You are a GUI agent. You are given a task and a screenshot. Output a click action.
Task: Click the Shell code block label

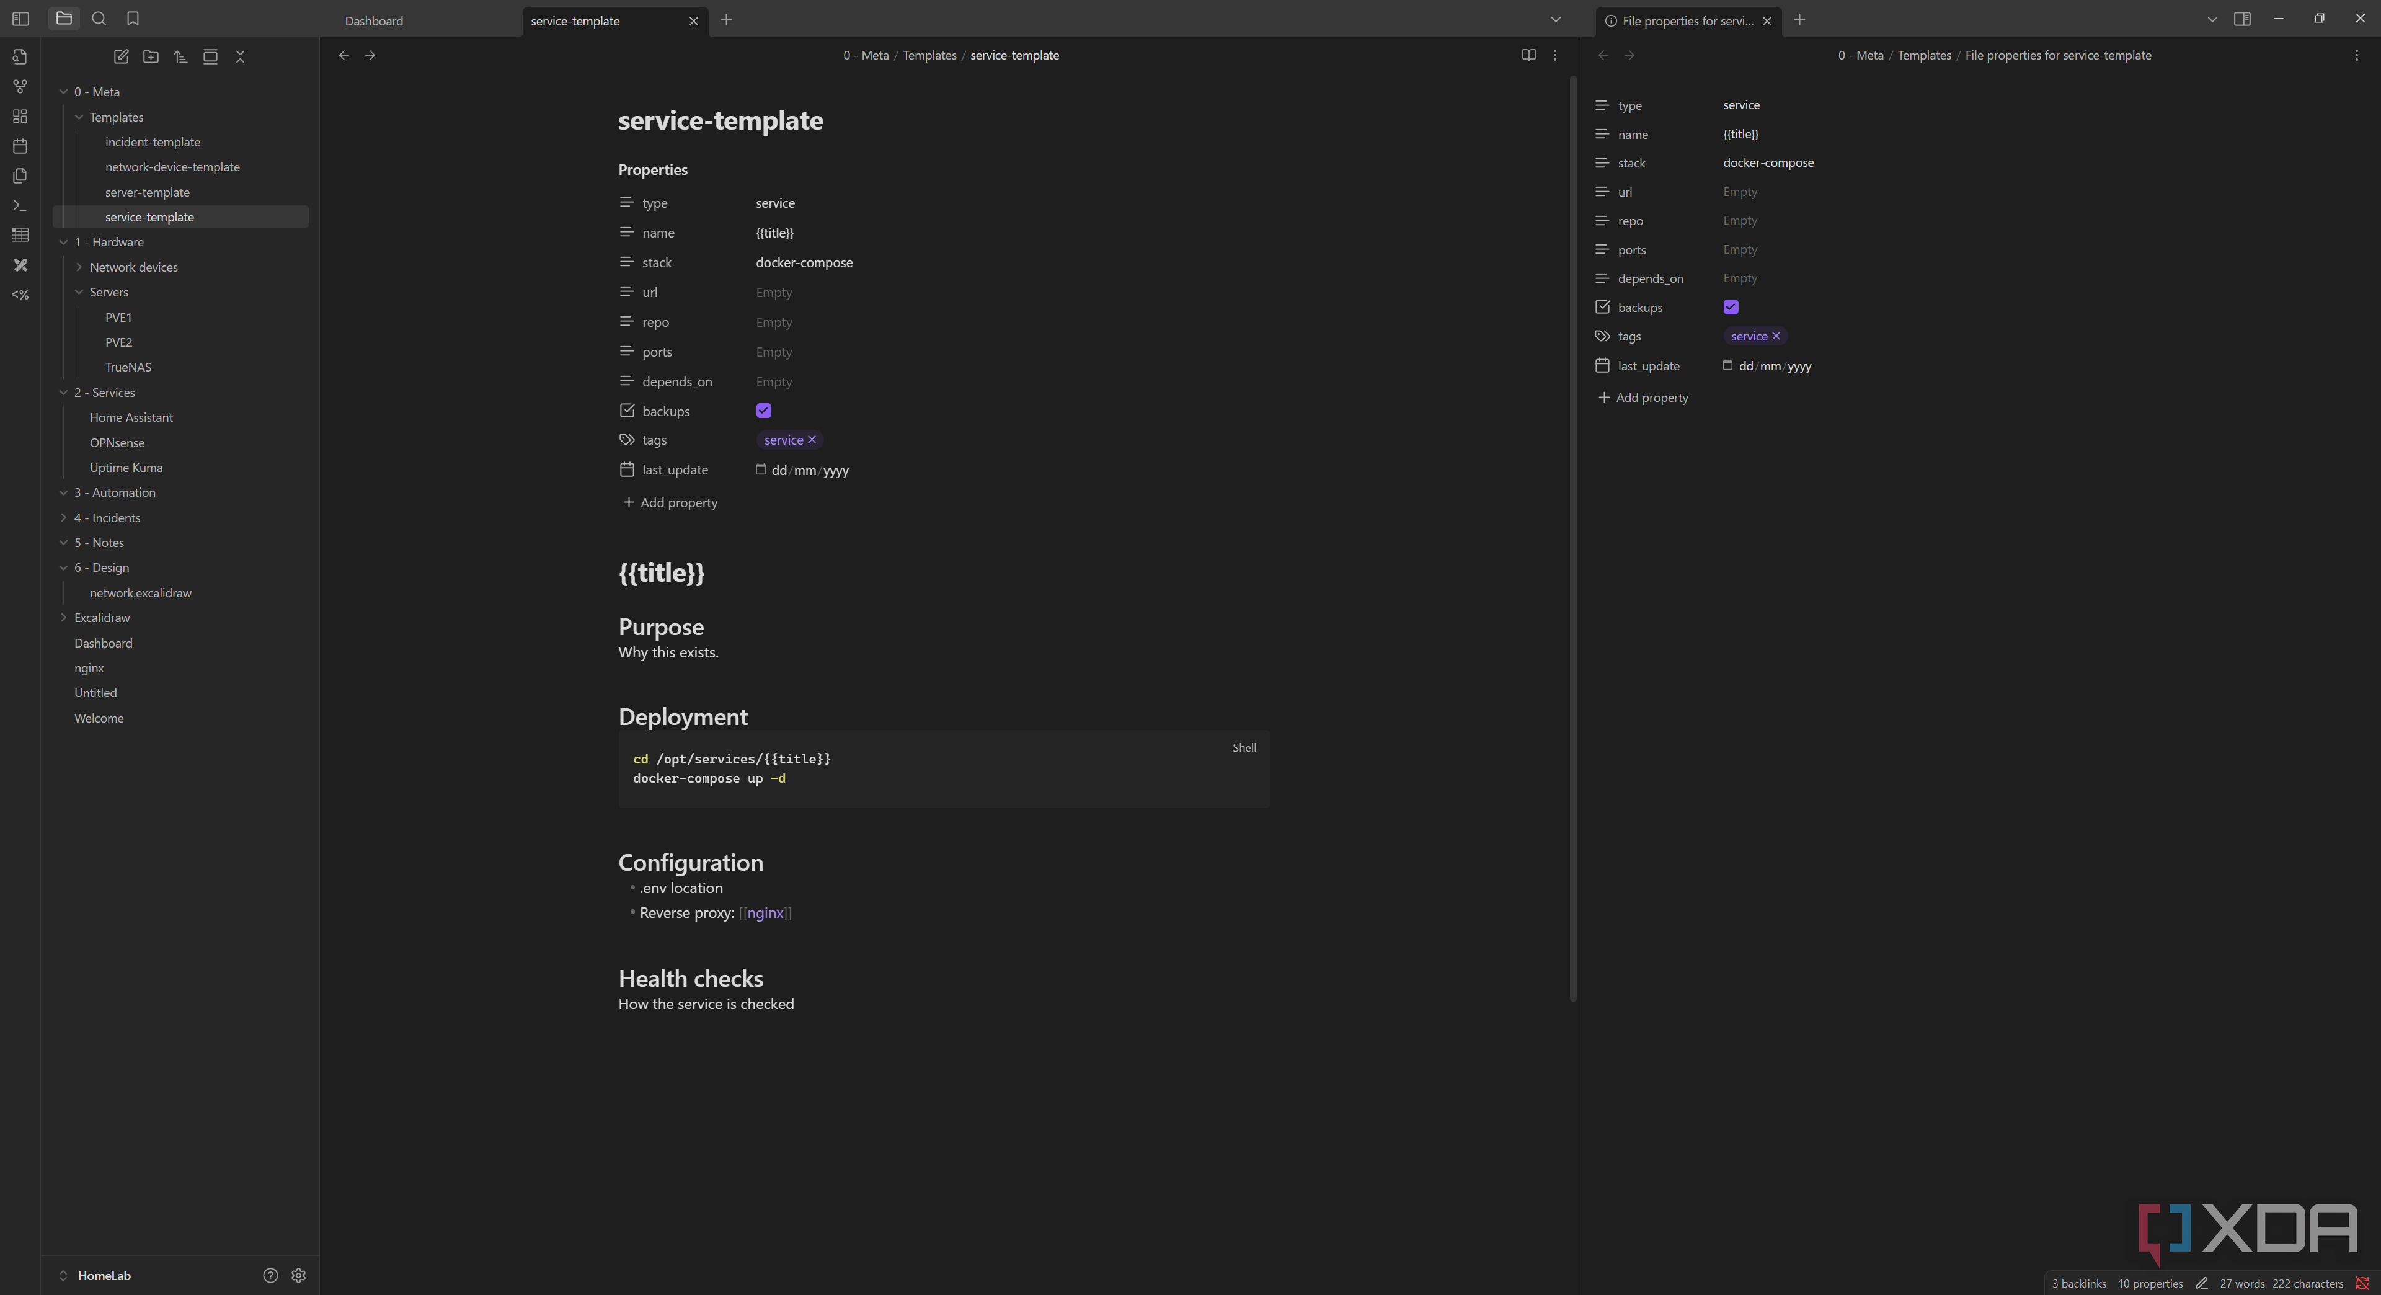1244,748
